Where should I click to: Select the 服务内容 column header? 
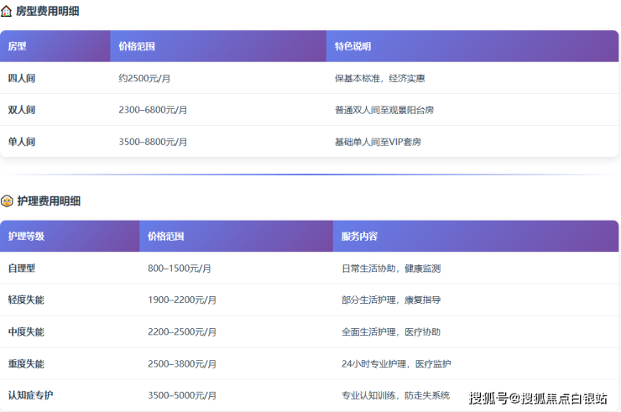click(359, 237)
